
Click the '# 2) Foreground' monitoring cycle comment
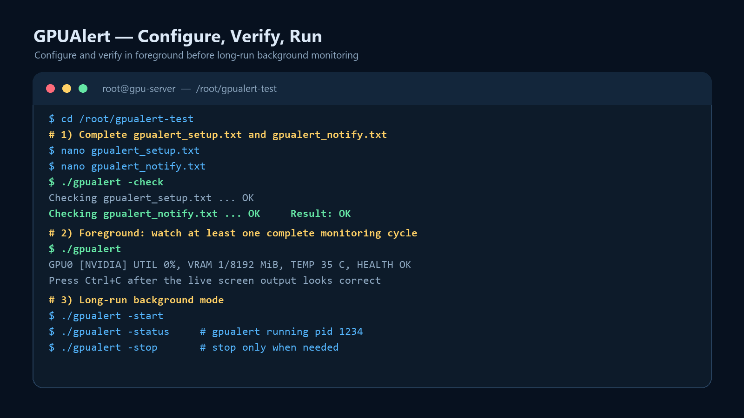(233, 233)
